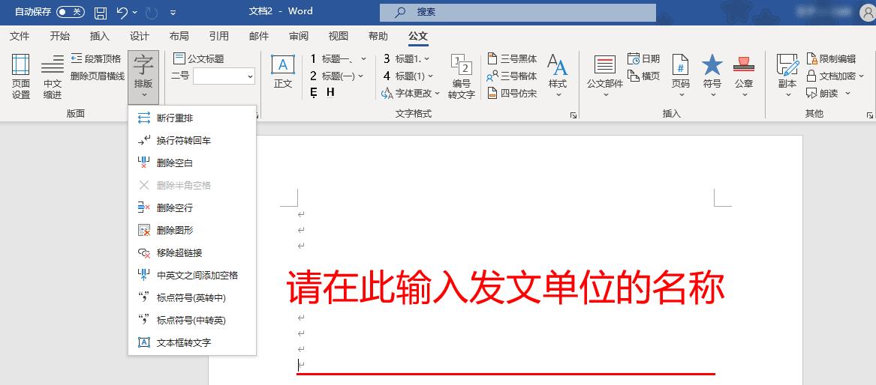Click the Save floppy disk icon

[101, 12]
